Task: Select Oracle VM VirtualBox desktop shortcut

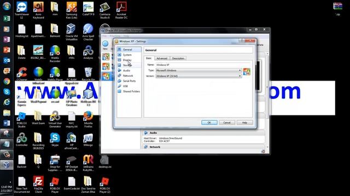Action: point(72,32)
